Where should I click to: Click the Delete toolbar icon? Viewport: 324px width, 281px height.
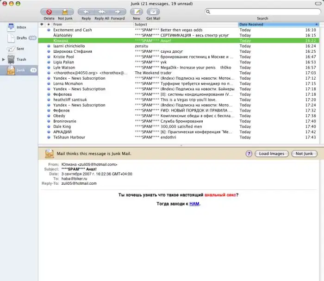49,12
